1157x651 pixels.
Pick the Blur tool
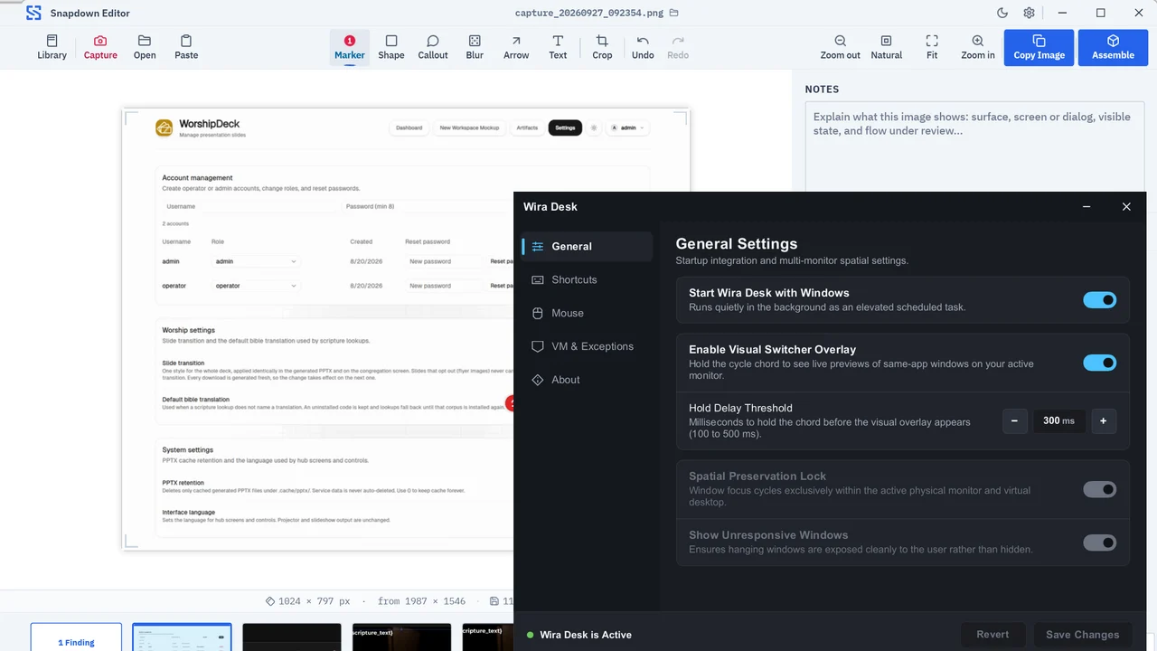tap(475, 47)
